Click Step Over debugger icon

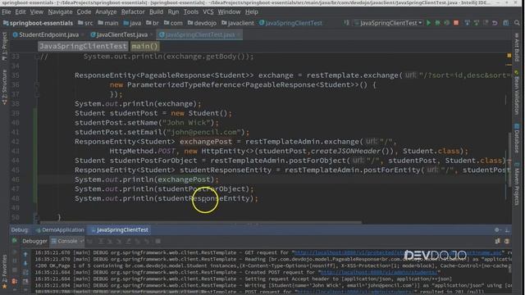pos(100,241)
